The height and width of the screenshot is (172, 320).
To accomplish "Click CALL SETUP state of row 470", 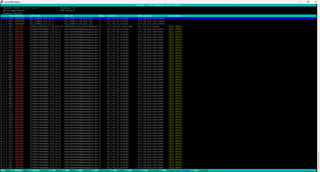I will coord(175,29).
